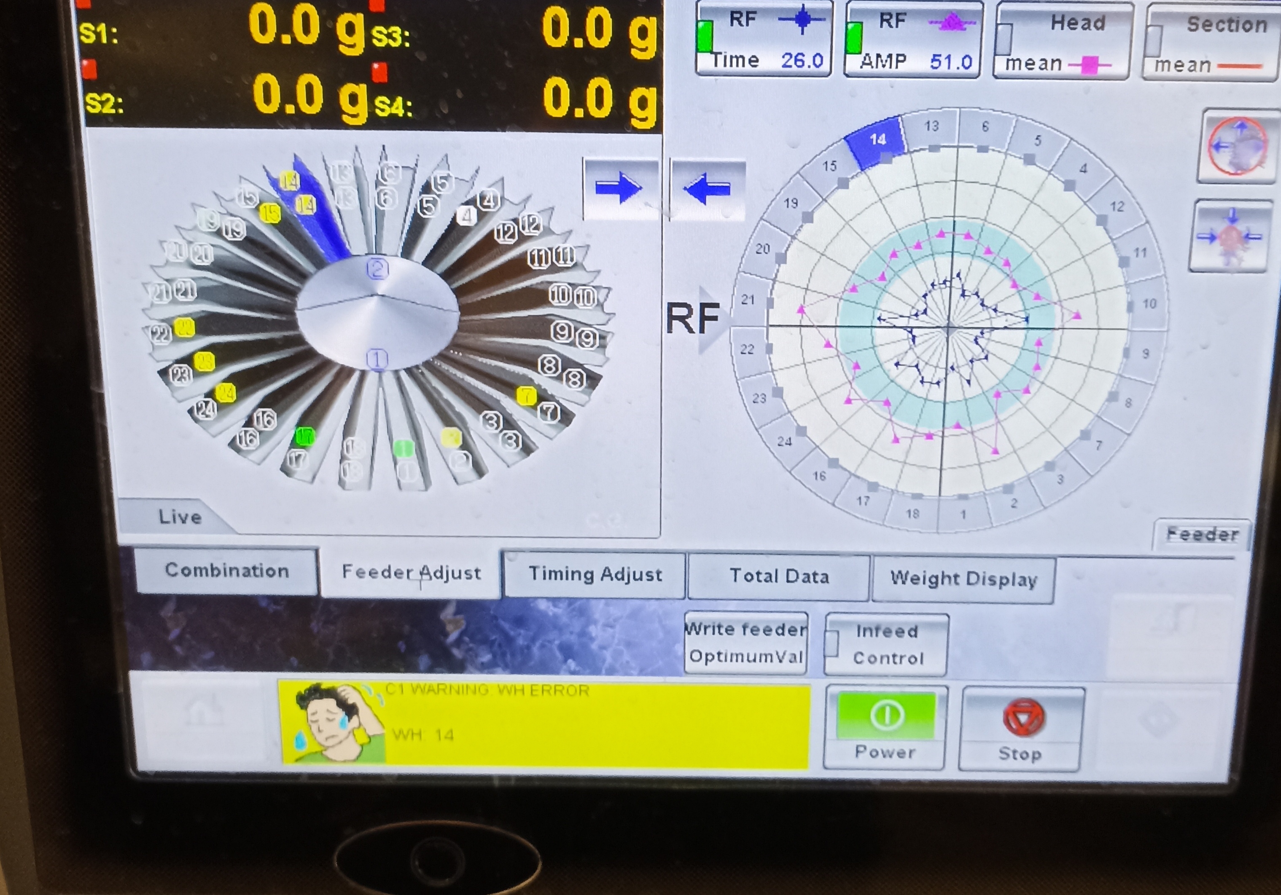This screenshot has height=895, width=1281.
Task: Click Write feeder OptimumVal button
Action: pyautogui.click(x=746, y=643)
